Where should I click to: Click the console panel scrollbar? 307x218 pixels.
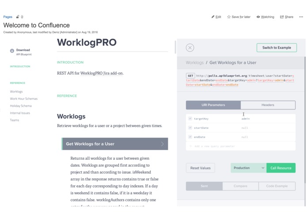coord(305,120)
